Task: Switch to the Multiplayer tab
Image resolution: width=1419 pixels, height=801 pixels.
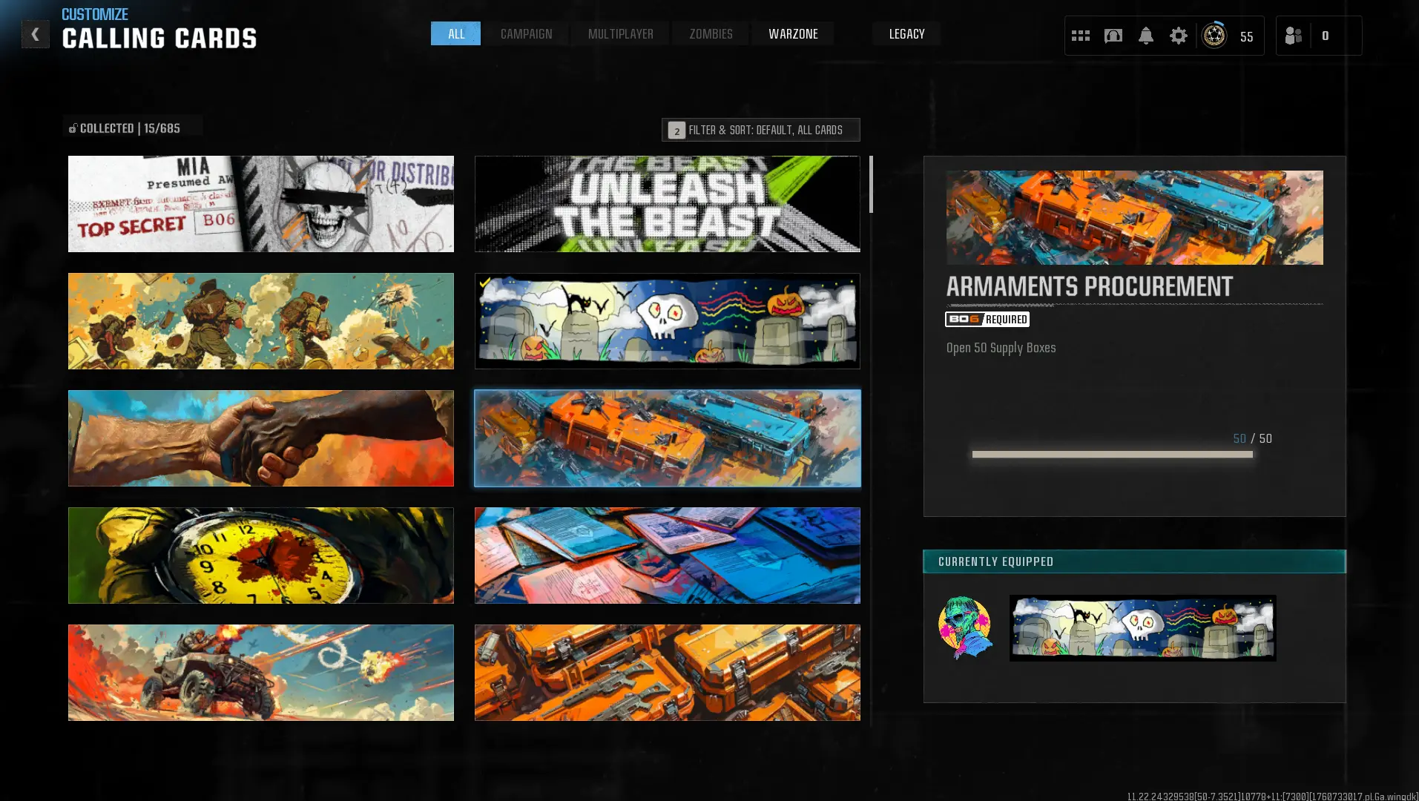Action: [x=620, y=33]
